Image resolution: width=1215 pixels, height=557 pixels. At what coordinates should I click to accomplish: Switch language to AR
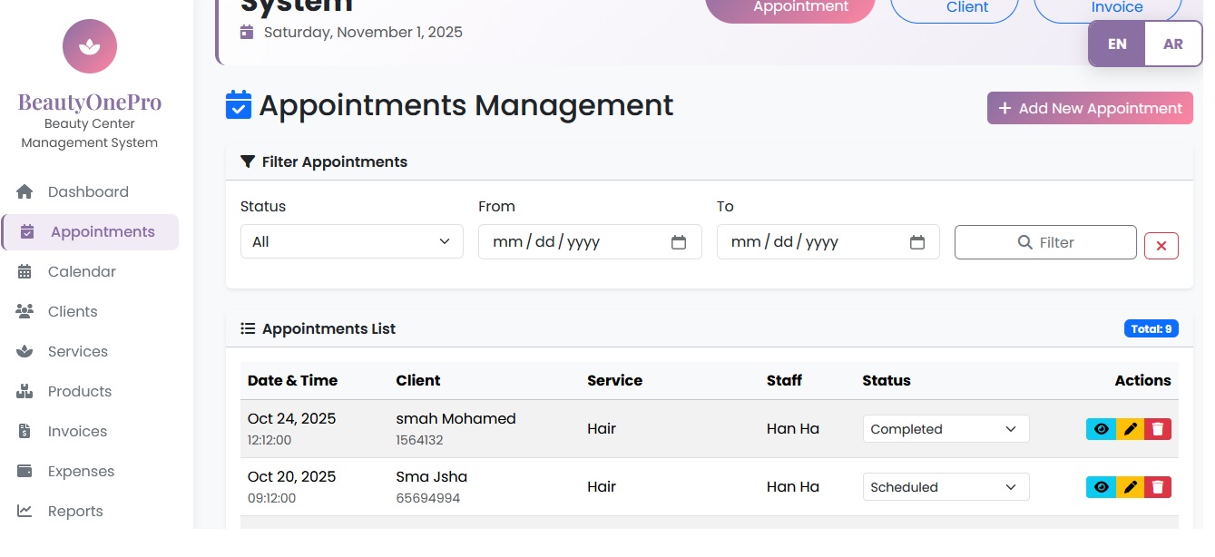click(x=1172, y=44)
